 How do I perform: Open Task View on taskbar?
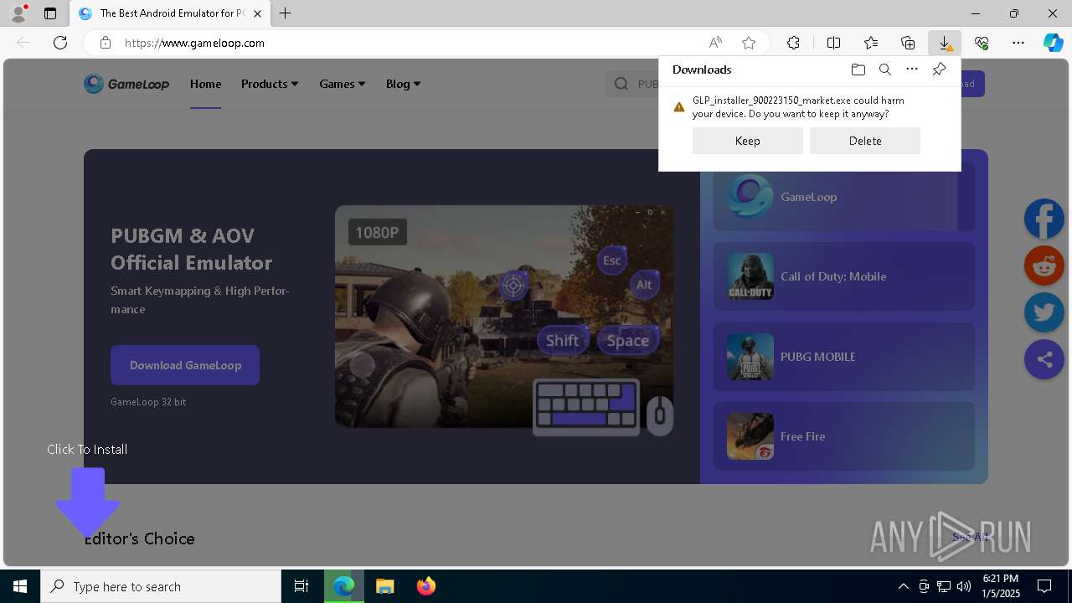301,586
